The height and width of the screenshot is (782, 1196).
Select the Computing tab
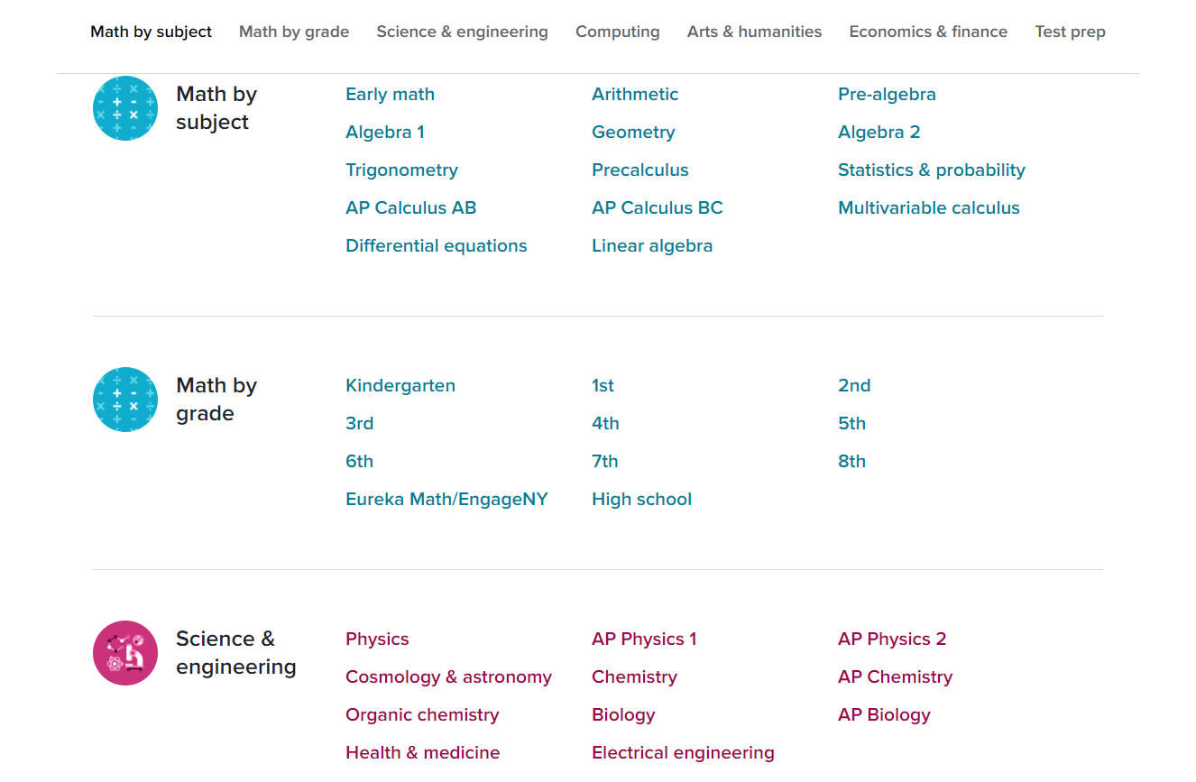(617, 32)
